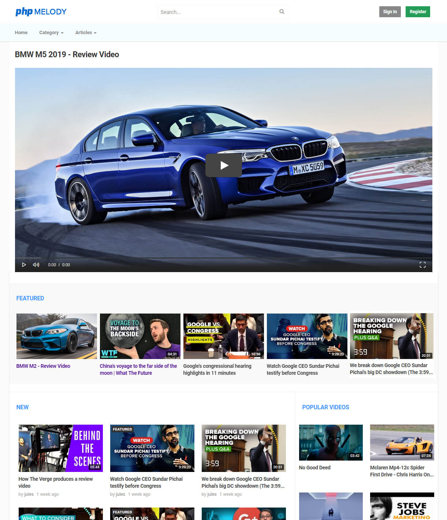447x520 pixels.
Task: Open New section 'We break down Google CEO' title
Action: (243, 482)
